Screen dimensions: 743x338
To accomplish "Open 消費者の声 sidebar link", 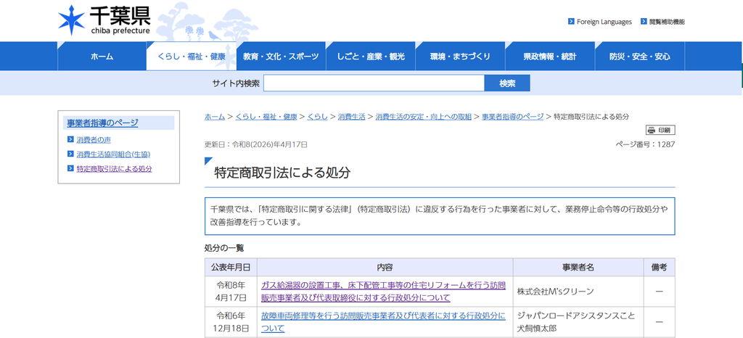I will 94,140.
